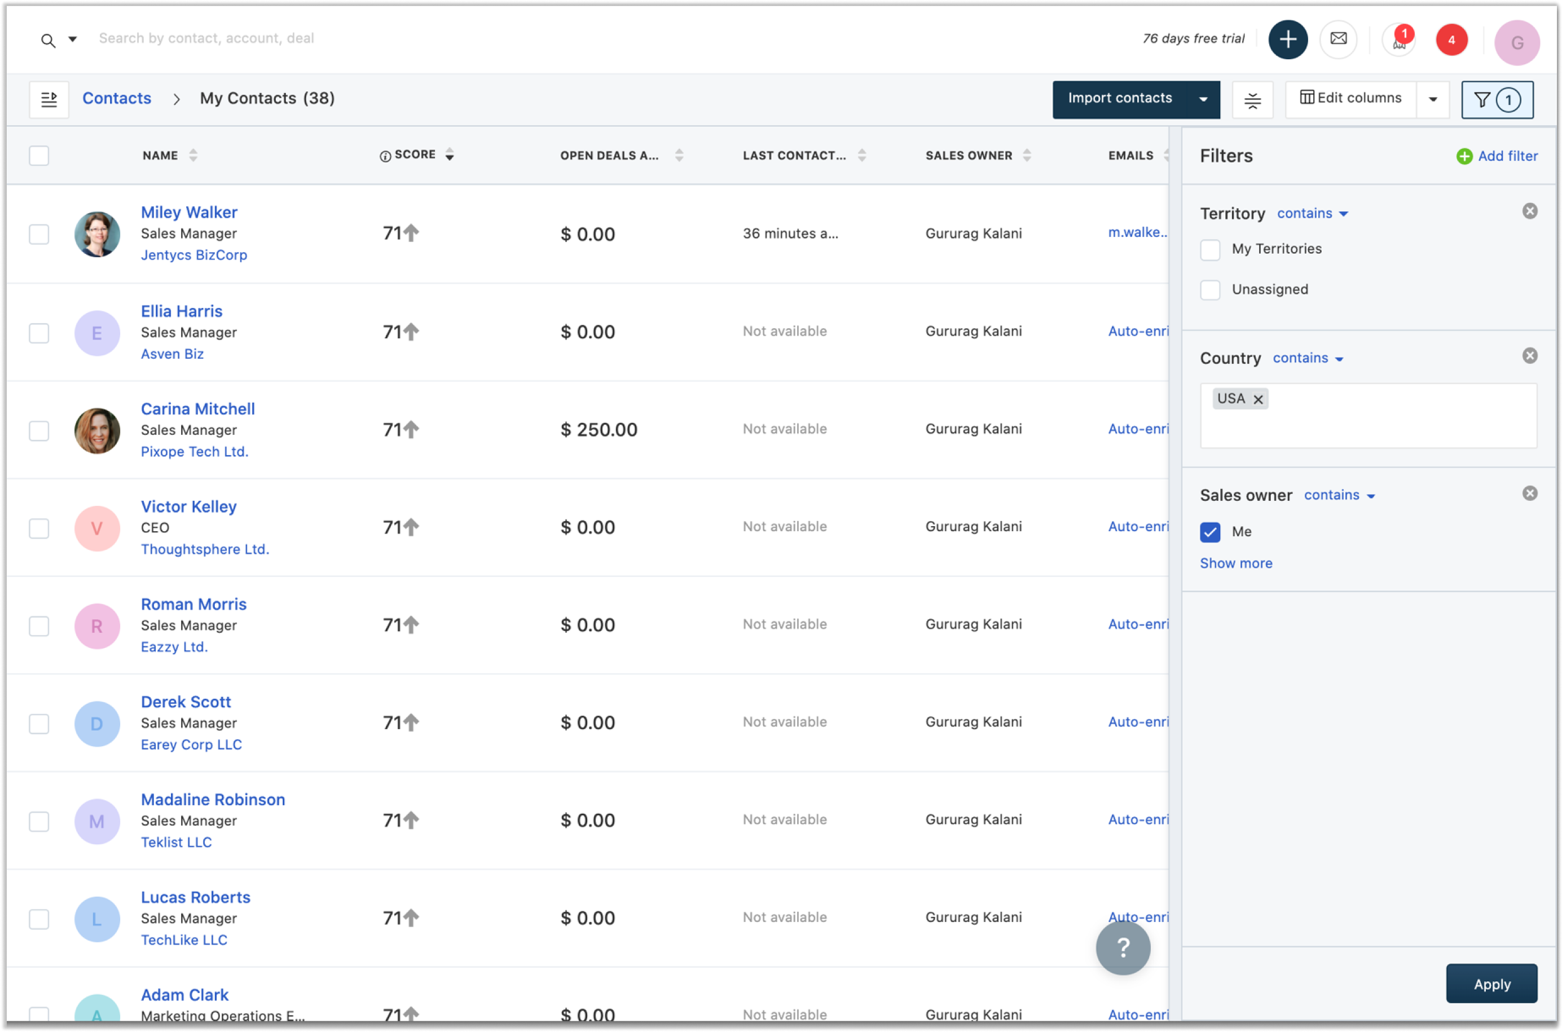Select the checkbox for Miley Walker
This screenshot has width=1562, height=1032.
point(39,234)
